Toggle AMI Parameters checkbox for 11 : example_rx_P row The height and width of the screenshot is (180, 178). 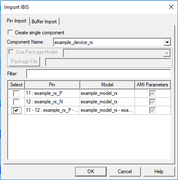153,93
